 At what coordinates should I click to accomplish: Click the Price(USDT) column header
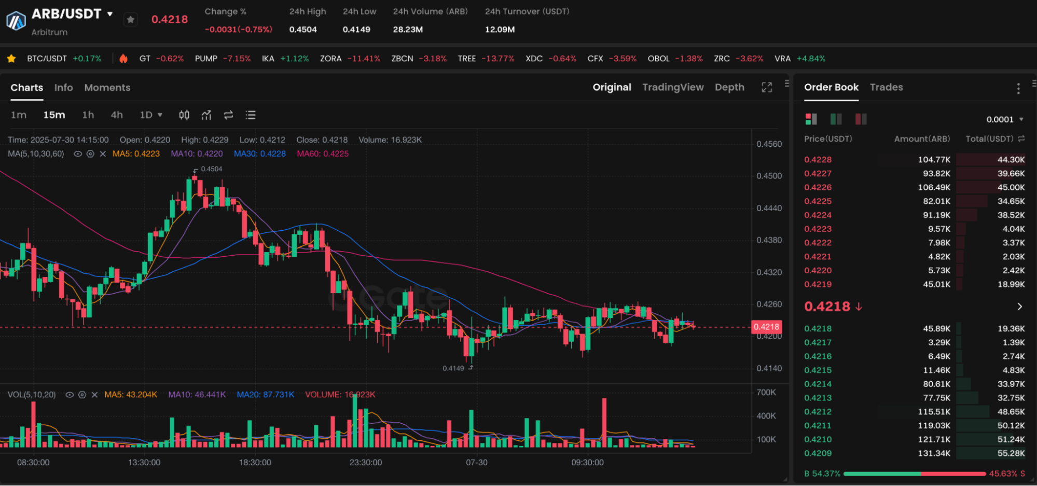[x=828, y=139]
